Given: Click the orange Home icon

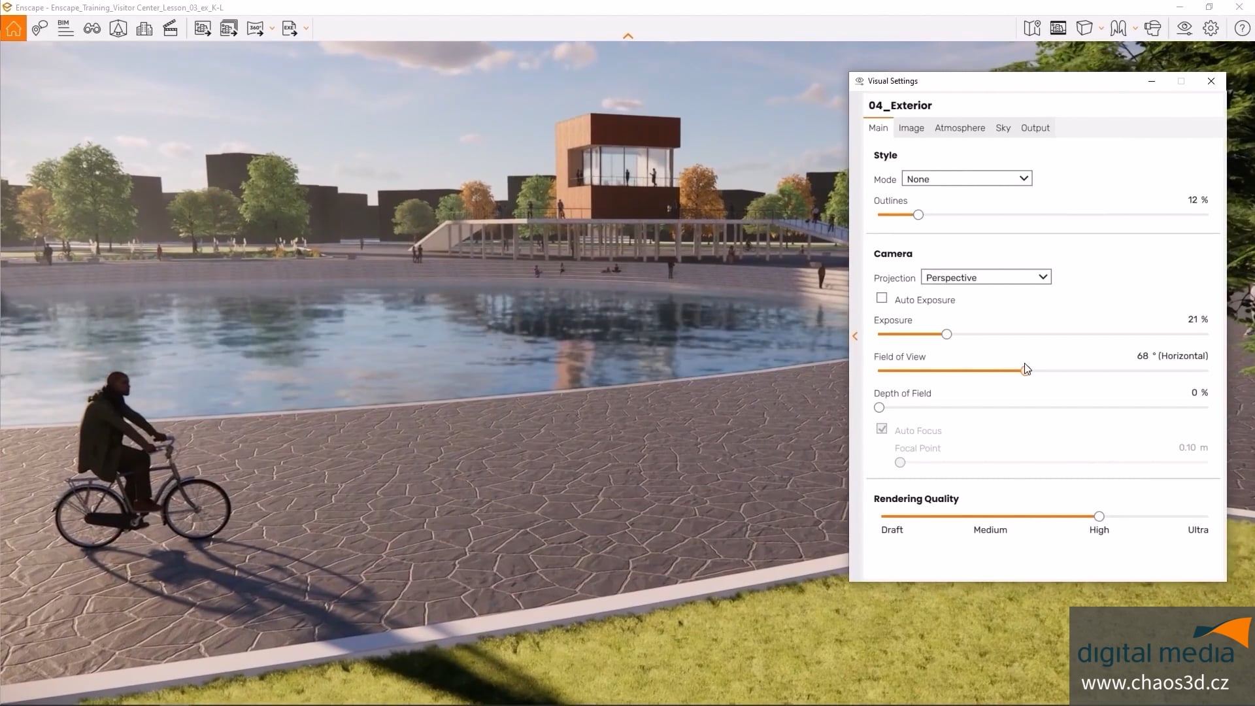Looking at the screenshot, I should coord(13,29).
